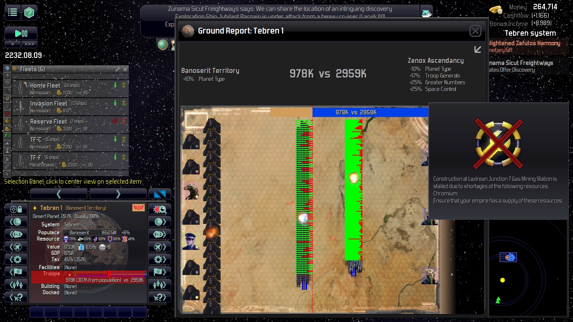Cycle to next gear construction button
The width and height of the screenshot is (573, 322).
(160, 260)
